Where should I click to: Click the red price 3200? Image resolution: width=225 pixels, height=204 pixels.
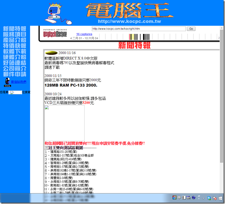coord(86,103)
